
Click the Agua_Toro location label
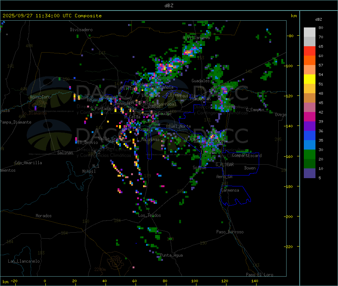(40, 97)
